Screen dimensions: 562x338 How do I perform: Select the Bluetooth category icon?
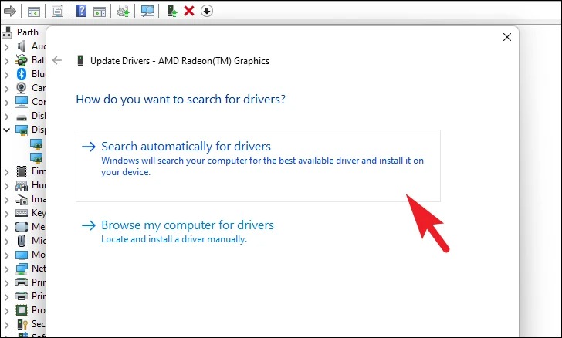pos(21,74)
